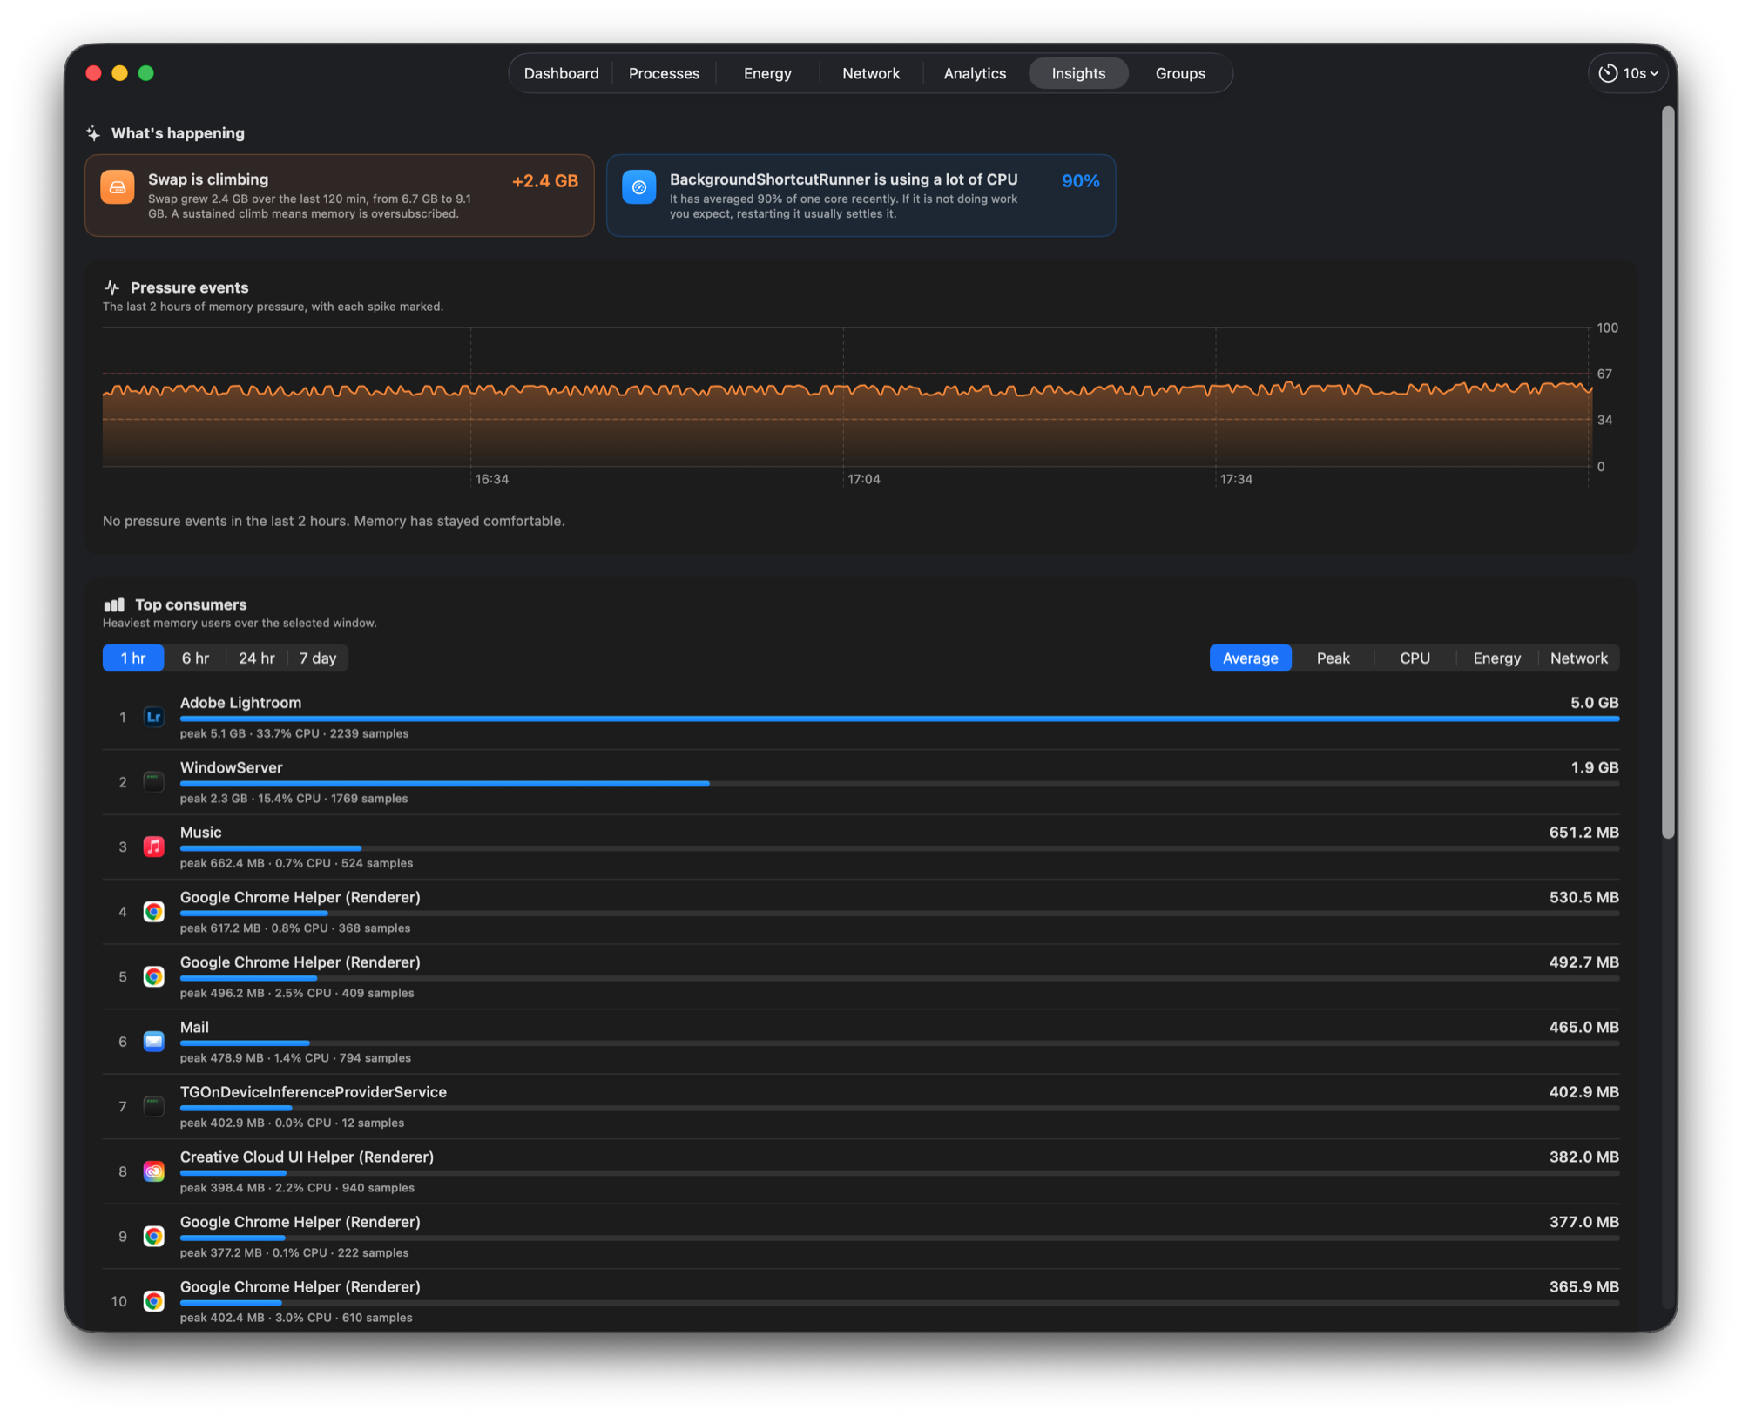
Task: Open the 10s refresh interval dropdown
Action: point(1628,73)
